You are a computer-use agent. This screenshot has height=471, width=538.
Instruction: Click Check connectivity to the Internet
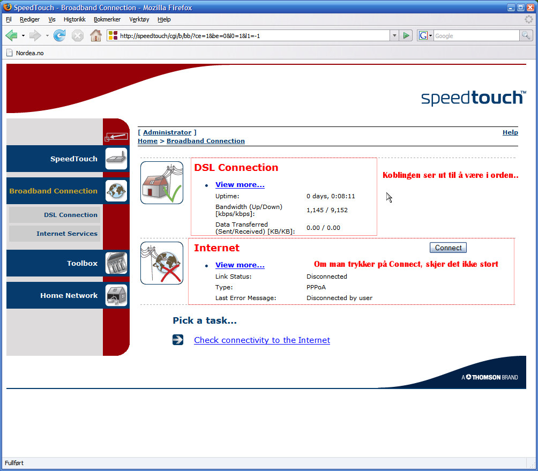[x=262, y=340]
